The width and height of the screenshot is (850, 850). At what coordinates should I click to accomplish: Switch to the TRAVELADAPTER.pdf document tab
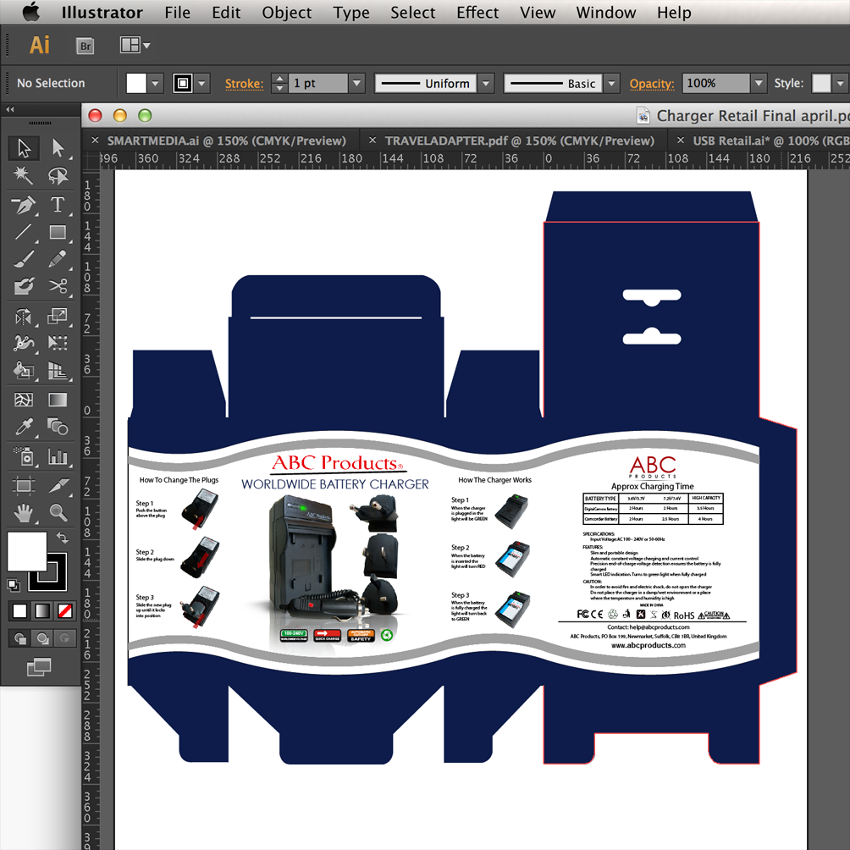tap(519, 141)
